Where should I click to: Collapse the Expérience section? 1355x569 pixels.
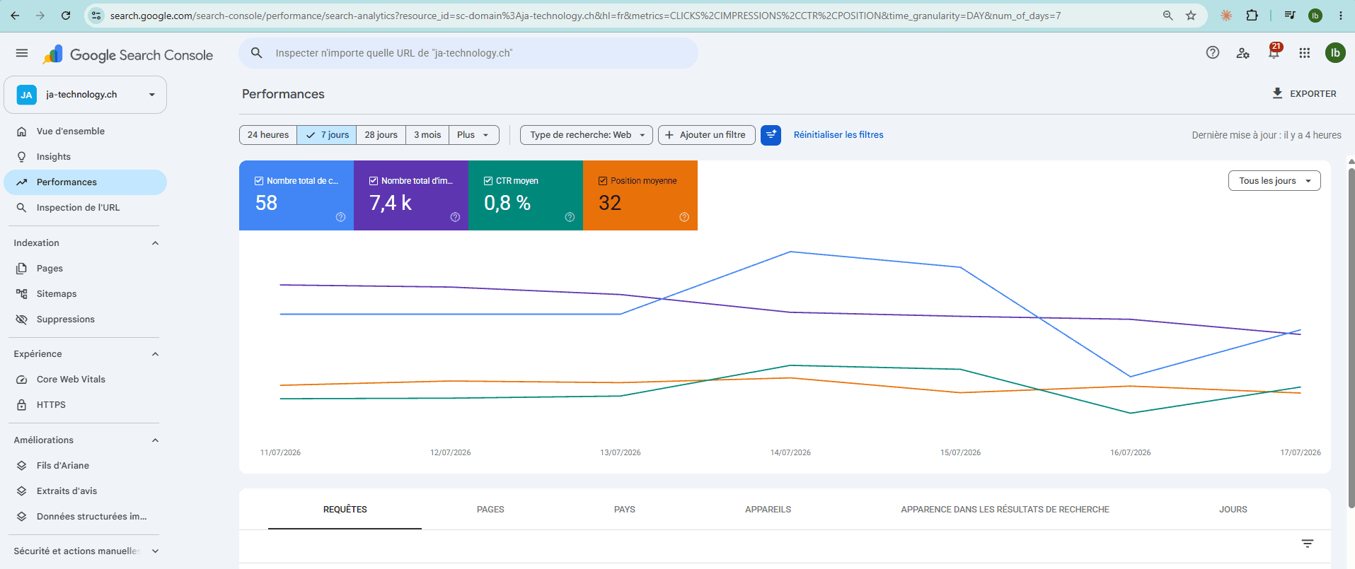(x=155, y=354)
